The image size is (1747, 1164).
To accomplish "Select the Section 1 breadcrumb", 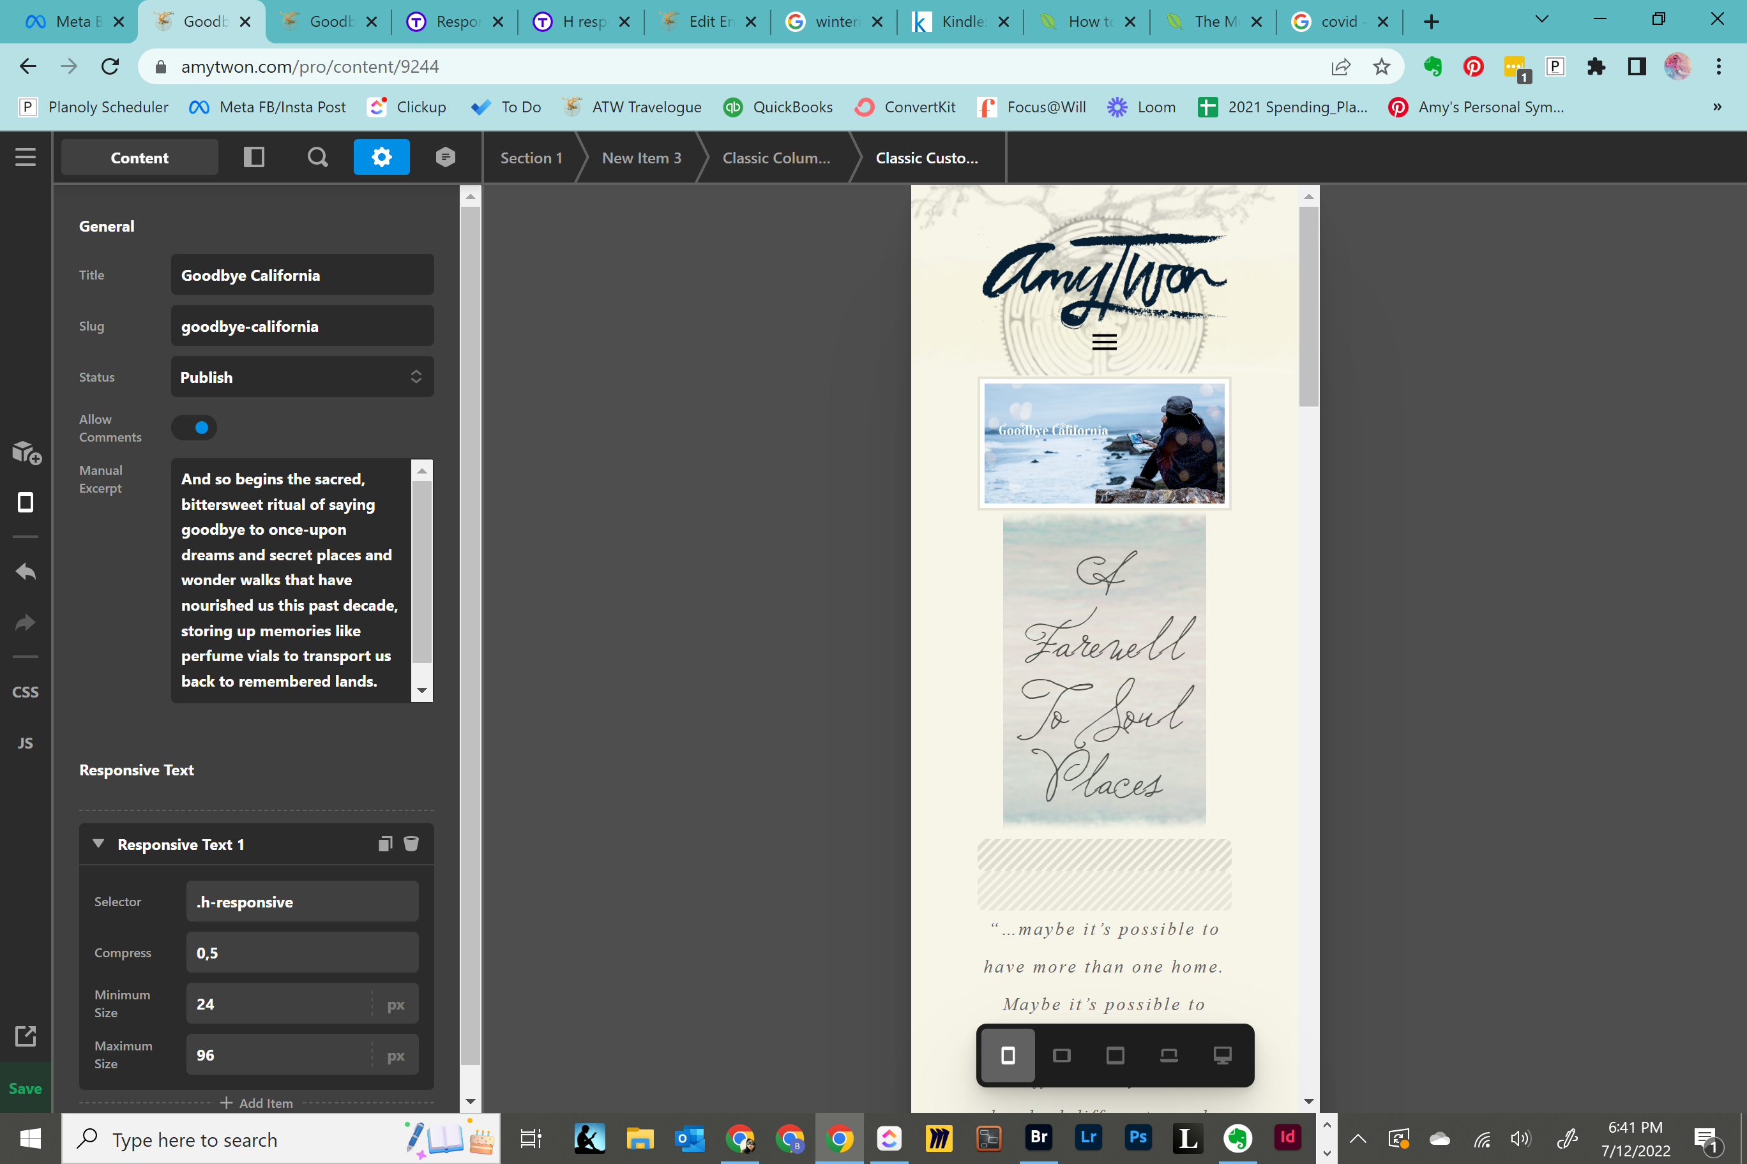I will [531, 158].
